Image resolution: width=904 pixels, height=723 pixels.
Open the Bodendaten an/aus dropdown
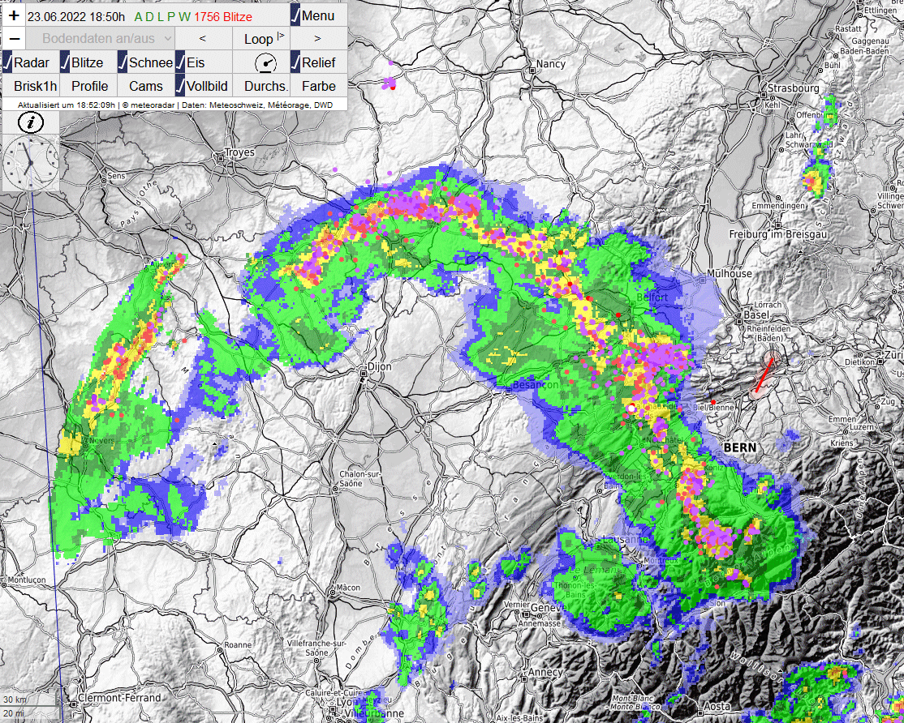pos(100,39)
